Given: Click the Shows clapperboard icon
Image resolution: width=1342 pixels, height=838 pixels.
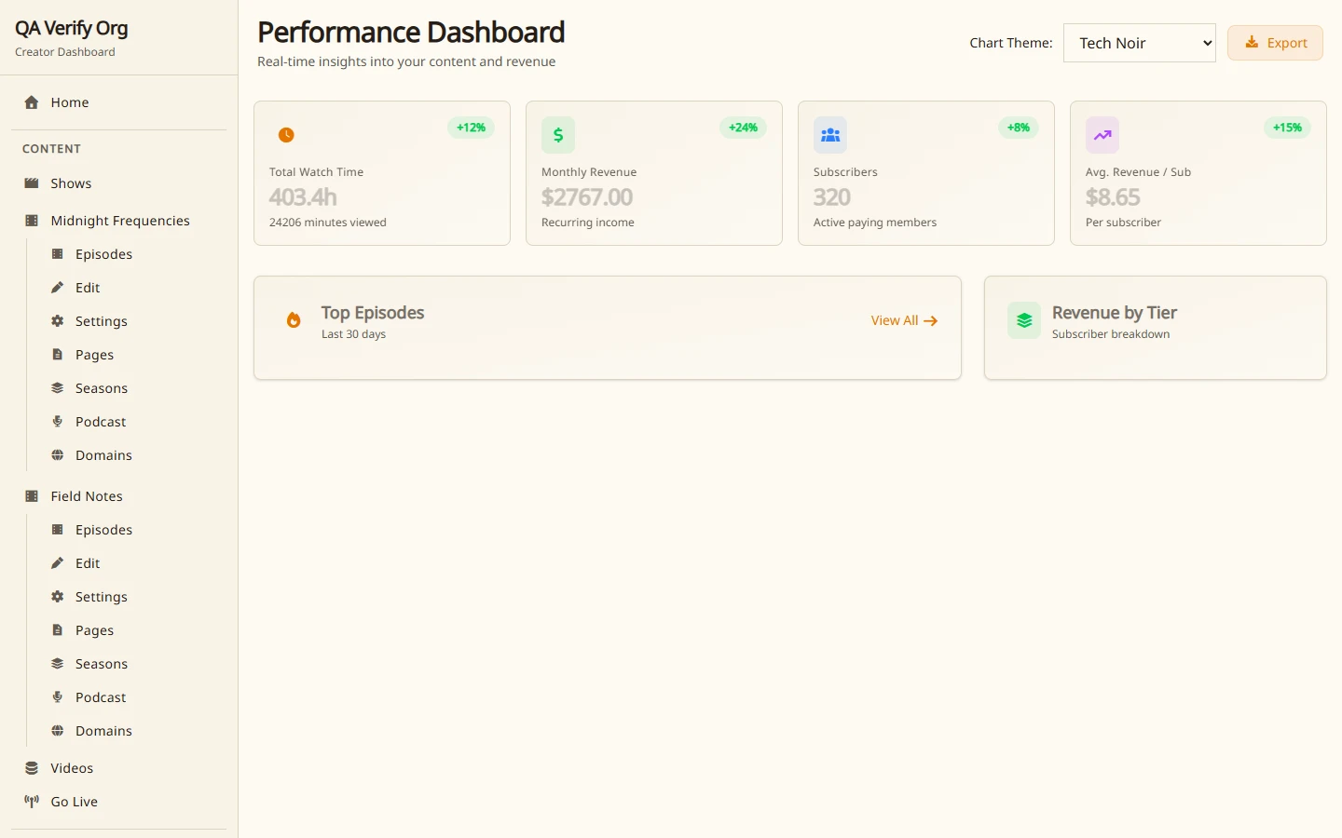Looking at the screenshot, I should pyautogui.click(x=32, y=183).
